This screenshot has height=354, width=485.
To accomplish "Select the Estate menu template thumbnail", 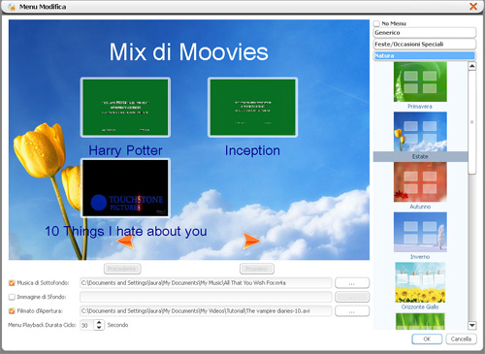I will click(420, 132).
